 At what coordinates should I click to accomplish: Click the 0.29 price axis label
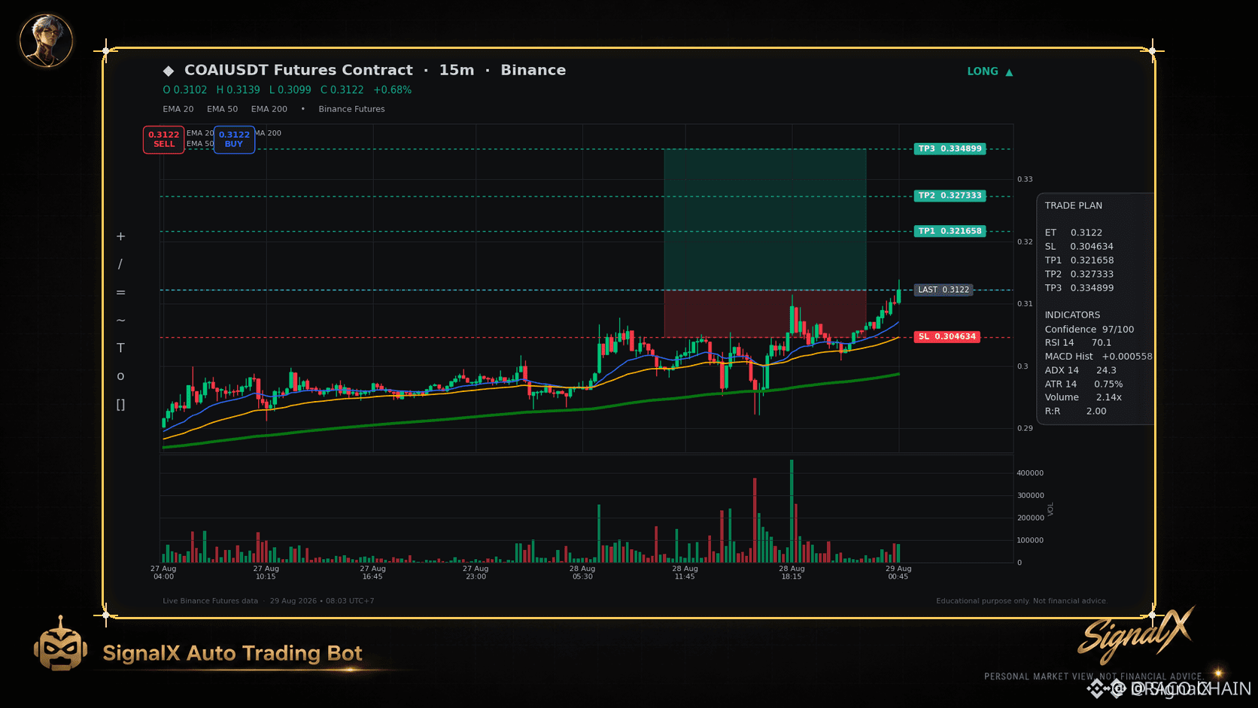[x=1025, y=428]
